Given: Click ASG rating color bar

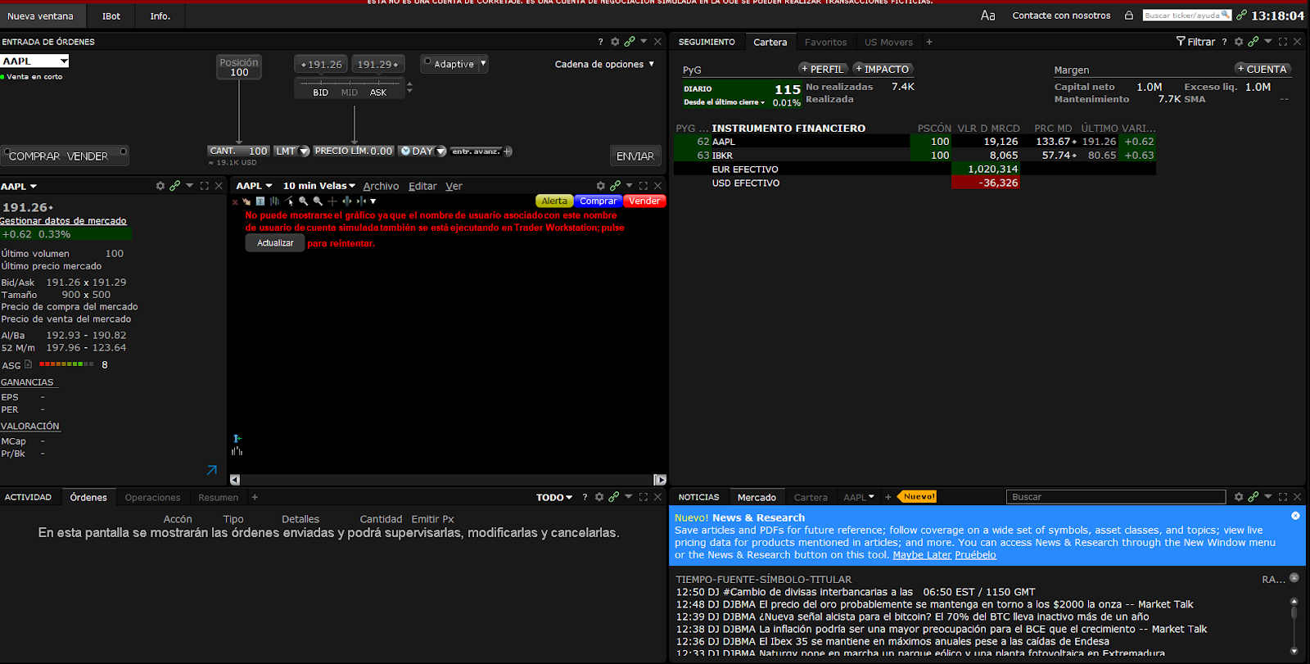Looking at the screenshot, I should click(x=66, y=364).
